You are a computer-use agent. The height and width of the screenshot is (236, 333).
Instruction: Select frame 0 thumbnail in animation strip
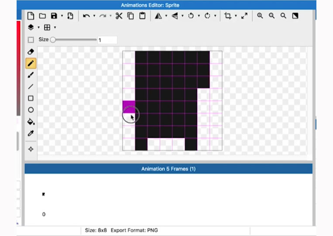44,194
